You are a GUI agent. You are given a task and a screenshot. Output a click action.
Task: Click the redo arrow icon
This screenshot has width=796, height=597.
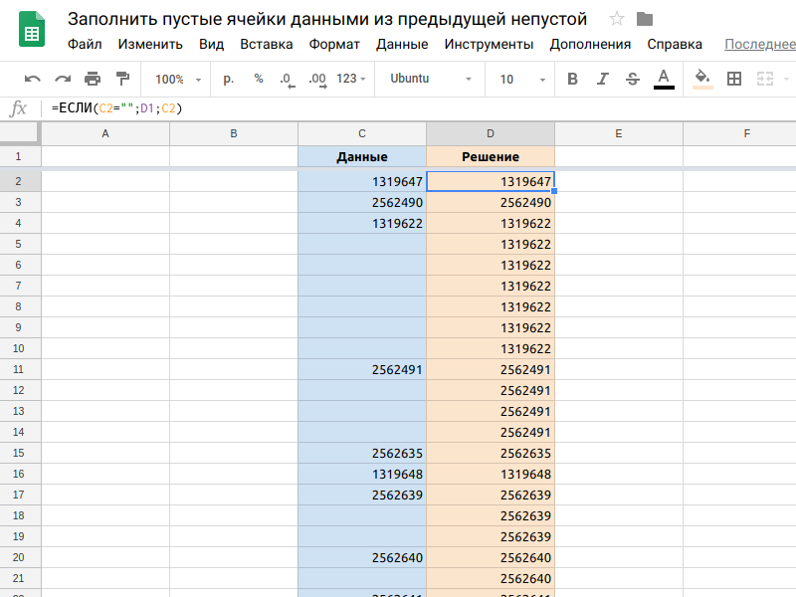pyautogui.click(x=63, y=80)
